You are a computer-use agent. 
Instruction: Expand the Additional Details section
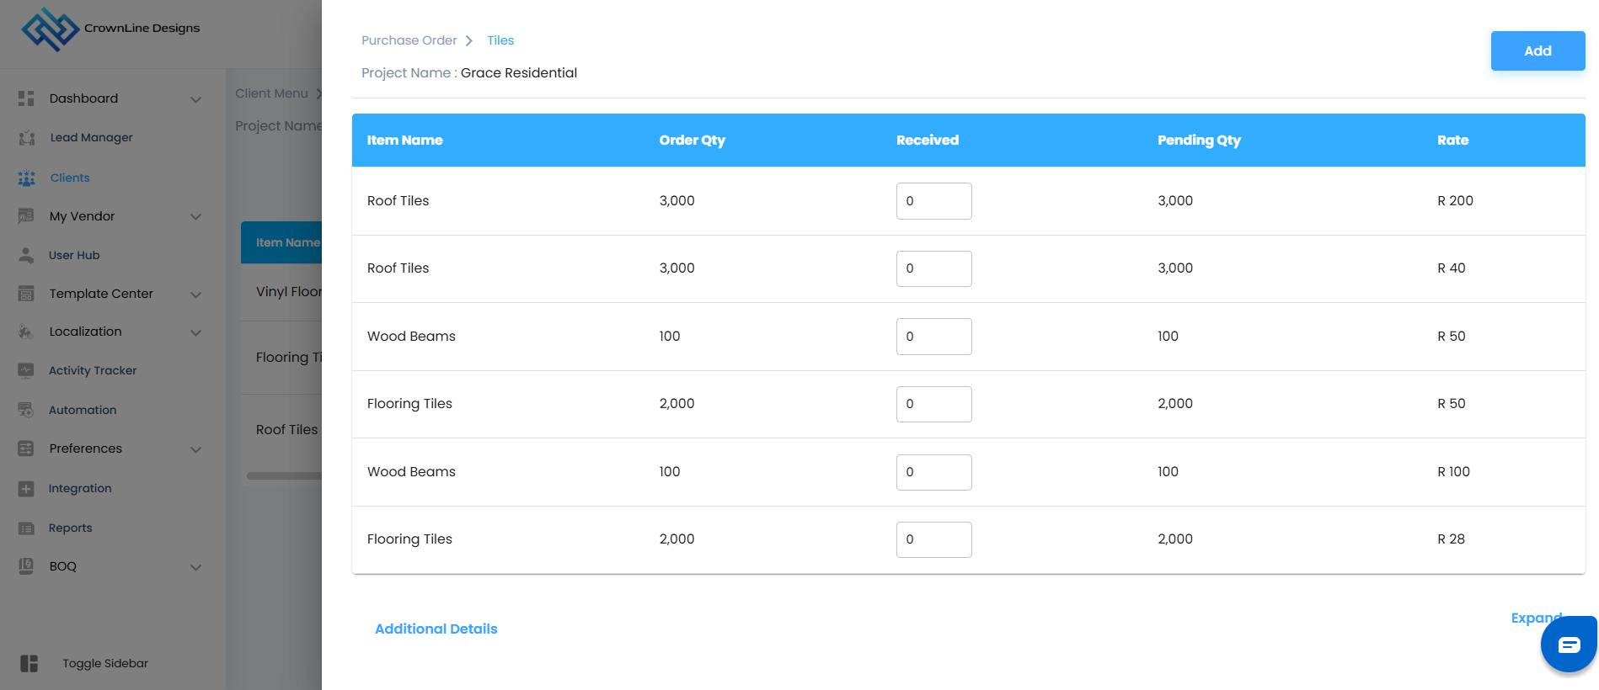click(1537, 618)
